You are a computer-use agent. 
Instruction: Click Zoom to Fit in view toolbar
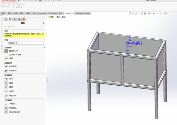click(x=130, y=13)
